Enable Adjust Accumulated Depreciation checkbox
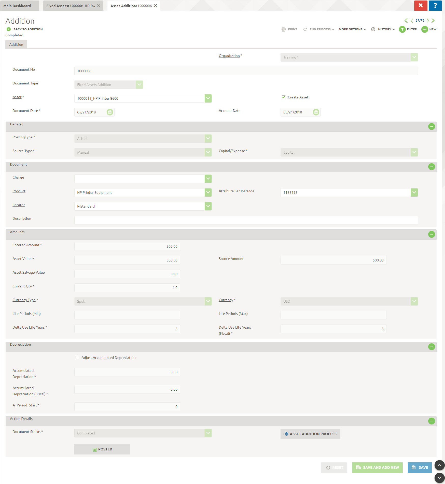This screenshot has width=445, height=484. [77, 358]
